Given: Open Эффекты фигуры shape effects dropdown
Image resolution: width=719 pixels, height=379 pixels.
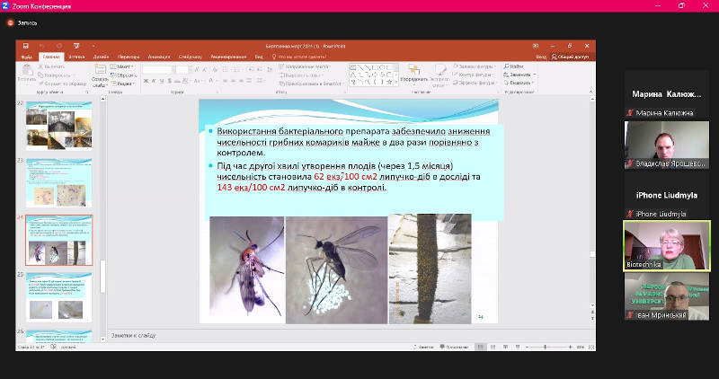Looking at the screenshot, I should [475, 83].
